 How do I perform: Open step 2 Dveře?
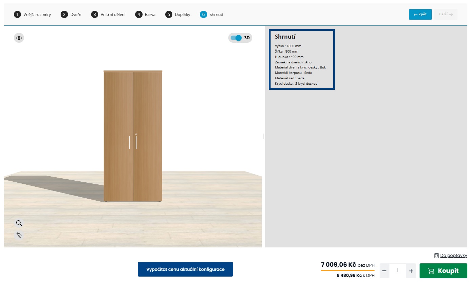coord(71,14)
